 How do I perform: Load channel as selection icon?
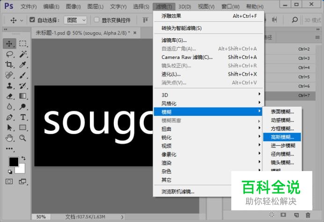[x=272, y=215]
